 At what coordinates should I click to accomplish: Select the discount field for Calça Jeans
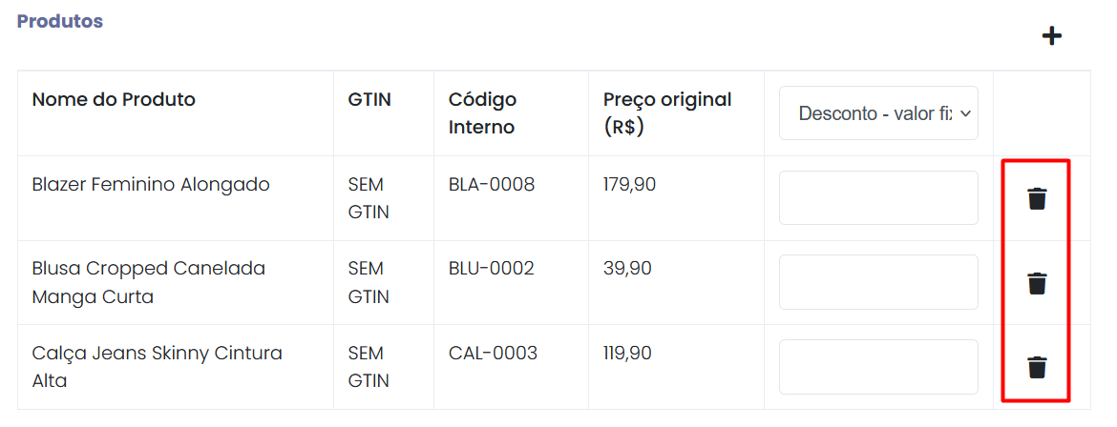pyautogui.click(x=878, y=367)
